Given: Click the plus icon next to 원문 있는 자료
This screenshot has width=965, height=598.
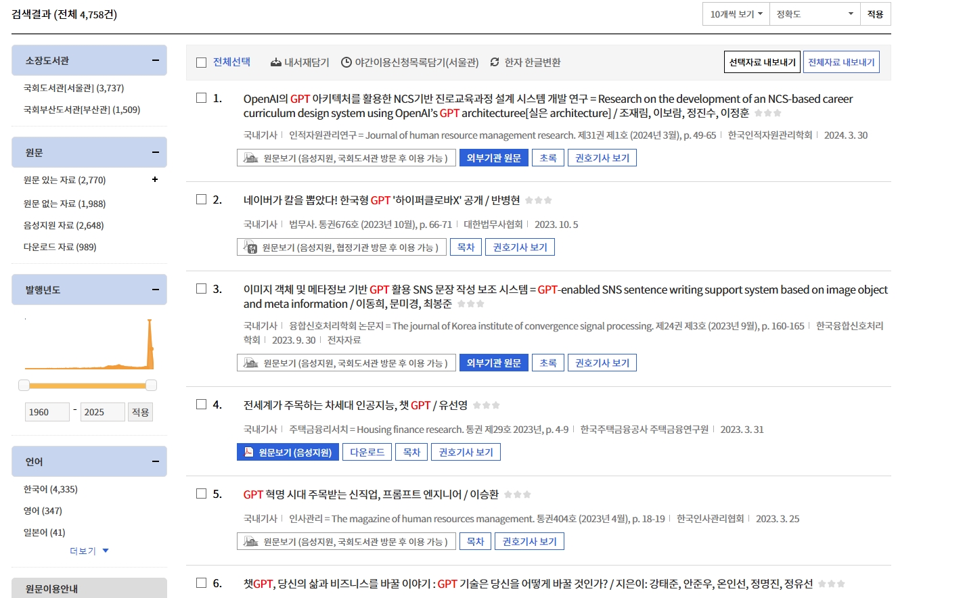Looking at the screenshot, I should point(155,179).
